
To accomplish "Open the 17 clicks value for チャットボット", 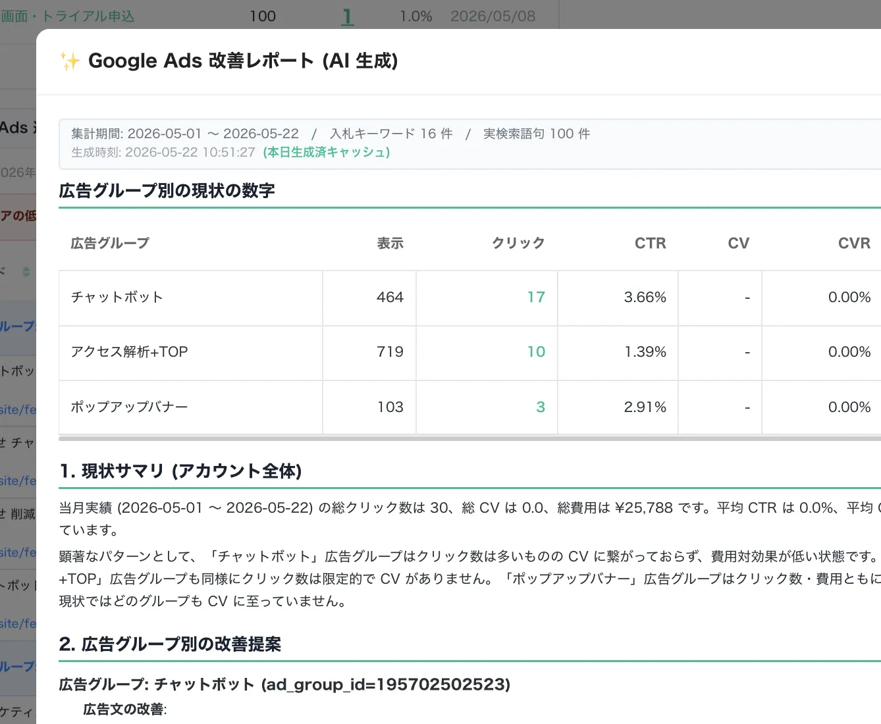I will (x=536, y=297).
